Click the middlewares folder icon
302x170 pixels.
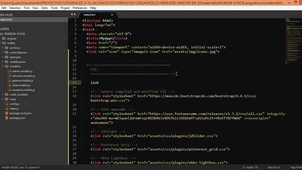(x=7, y=62)
